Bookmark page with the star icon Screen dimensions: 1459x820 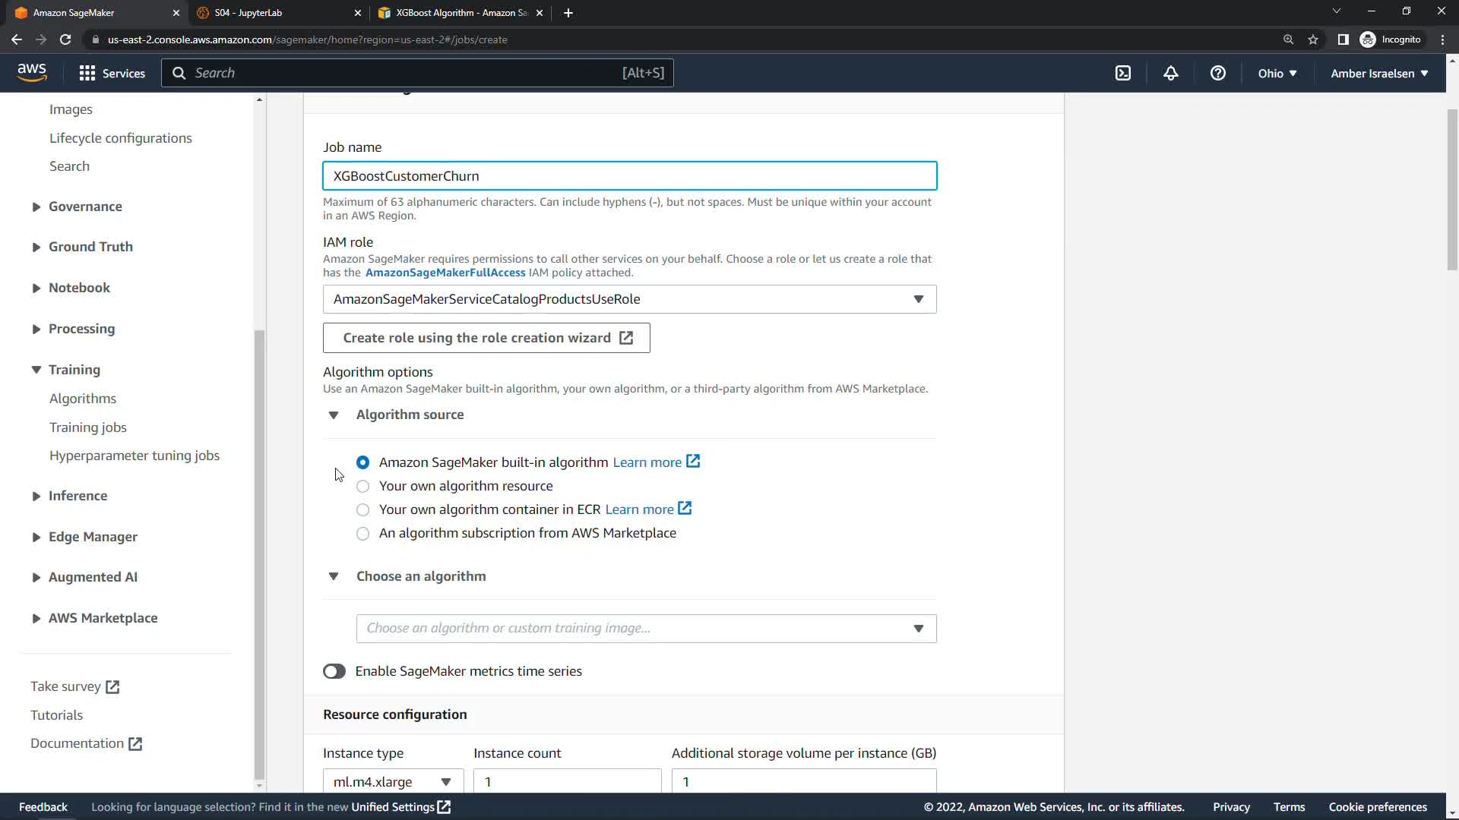(x=1313, y=39)
